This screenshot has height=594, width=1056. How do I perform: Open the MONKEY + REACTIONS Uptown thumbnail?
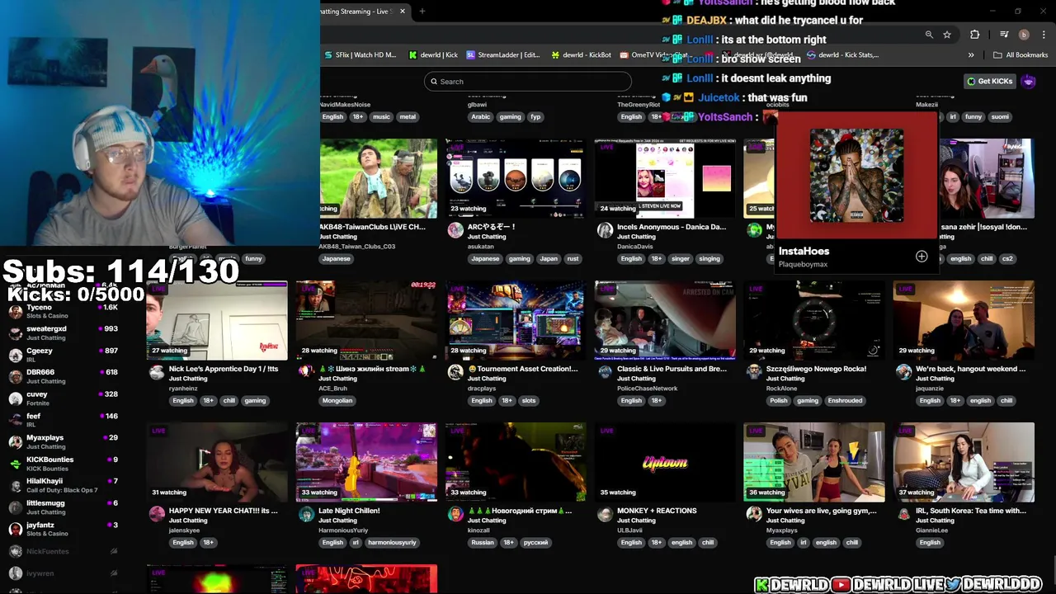pos(665,462)
